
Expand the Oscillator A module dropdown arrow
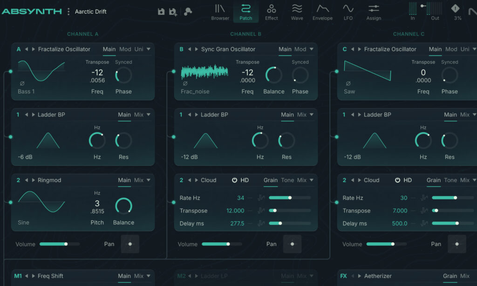tap(149, 49)
